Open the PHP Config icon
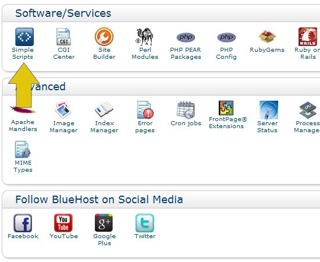Image resolution: width=320 pixels, height=262 pixels. point(226,37)
